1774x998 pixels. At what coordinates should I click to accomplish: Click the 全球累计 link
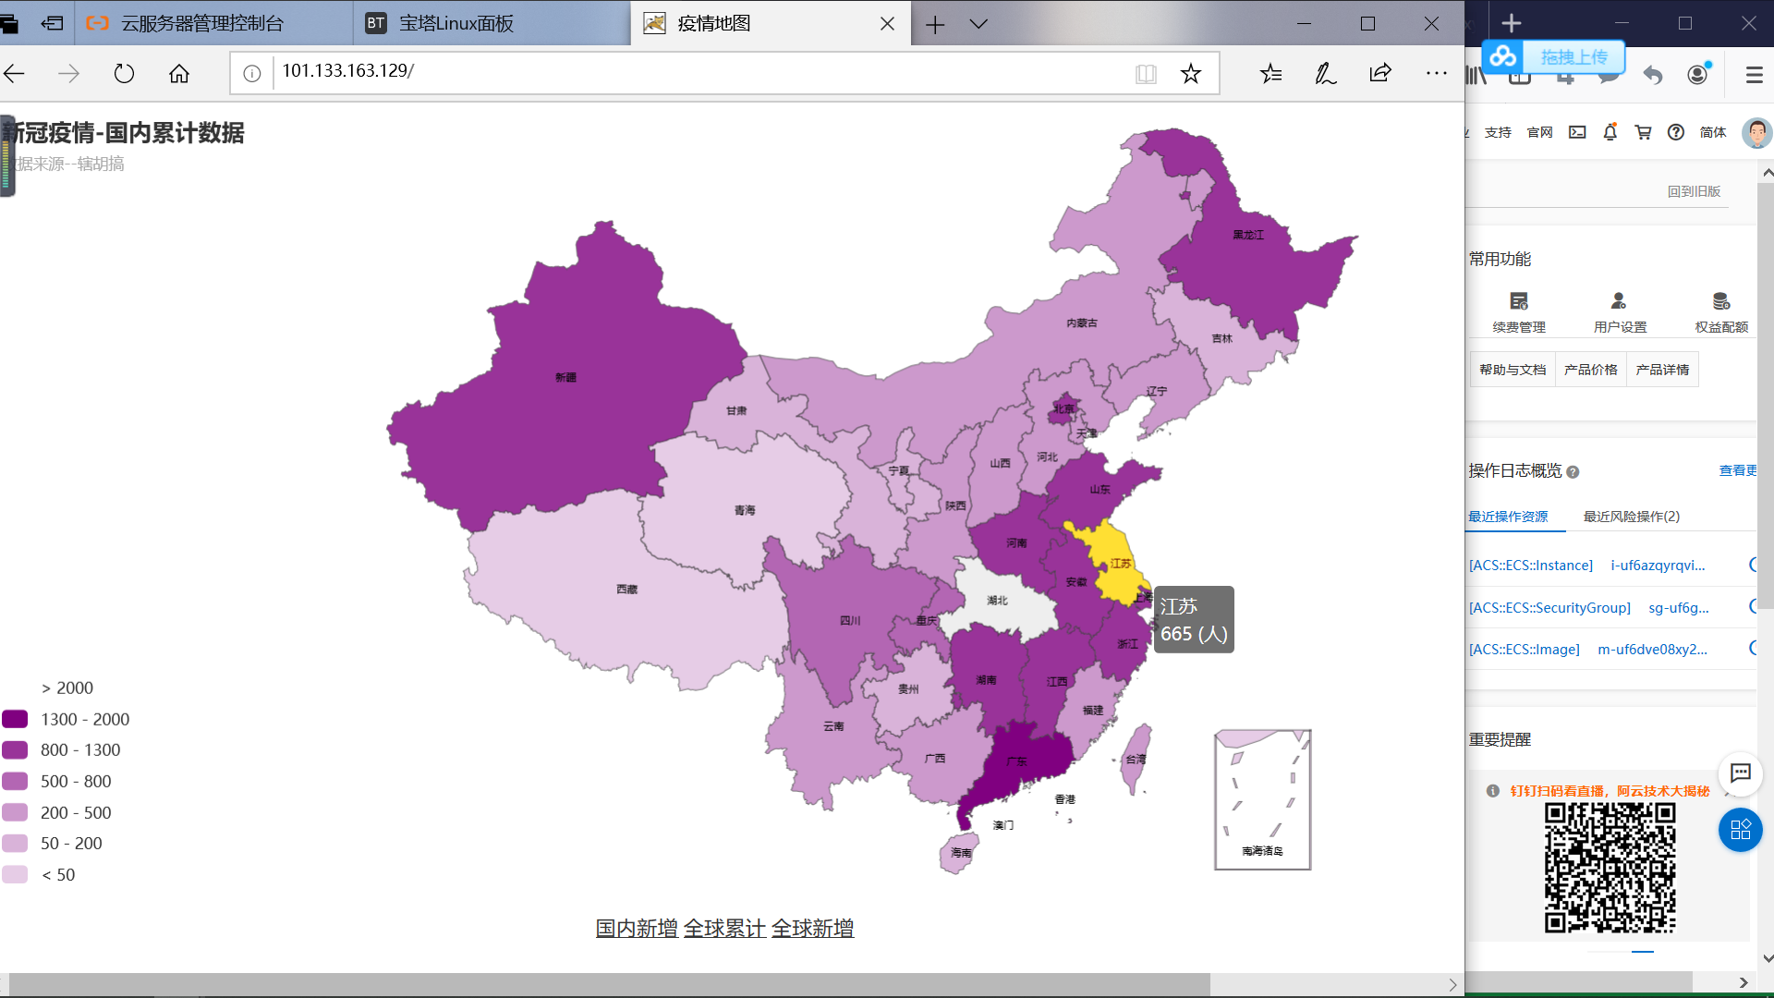click(724, 928)
